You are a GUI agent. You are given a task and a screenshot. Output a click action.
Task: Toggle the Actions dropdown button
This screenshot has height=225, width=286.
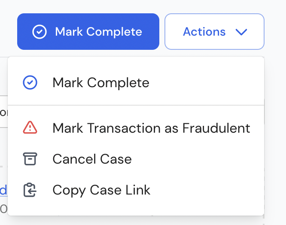point(215,31)
